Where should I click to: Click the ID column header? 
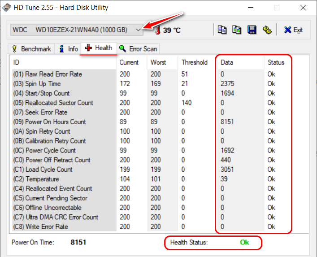tap(63, 62)
